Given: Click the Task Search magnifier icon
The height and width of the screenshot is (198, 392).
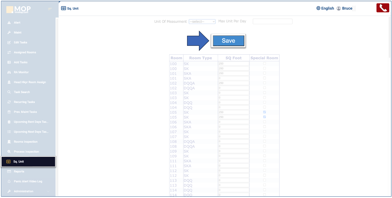Looking at the screenshot, I should [9, 92].
